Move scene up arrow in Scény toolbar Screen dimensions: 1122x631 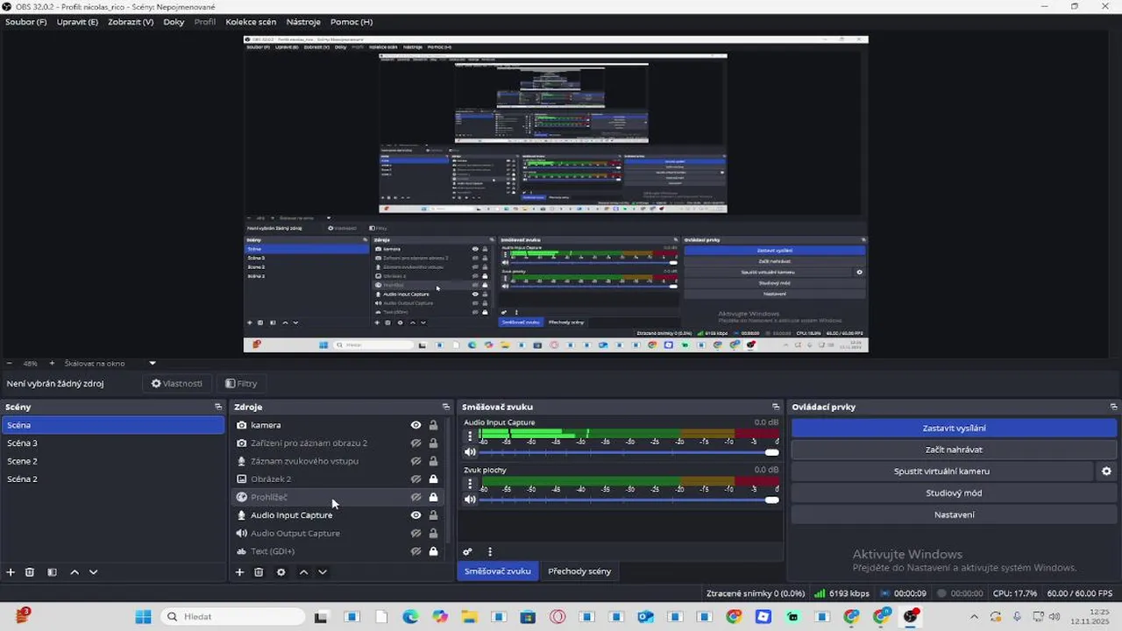point(75,572)
